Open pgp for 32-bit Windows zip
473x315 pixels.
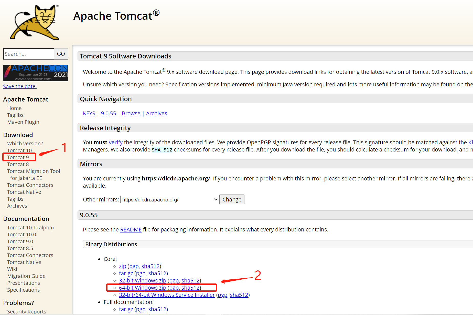[x=174, y=281]
